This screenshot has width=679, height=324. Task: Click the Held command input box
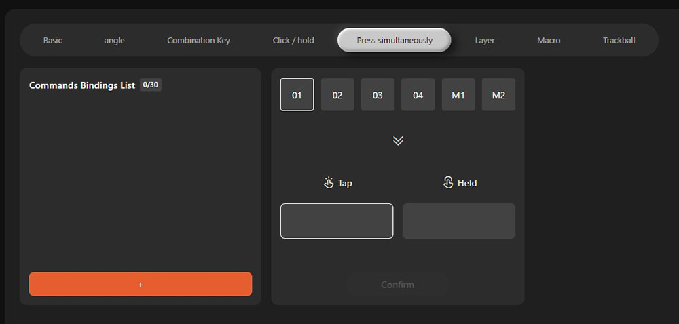tap(459, 221)
